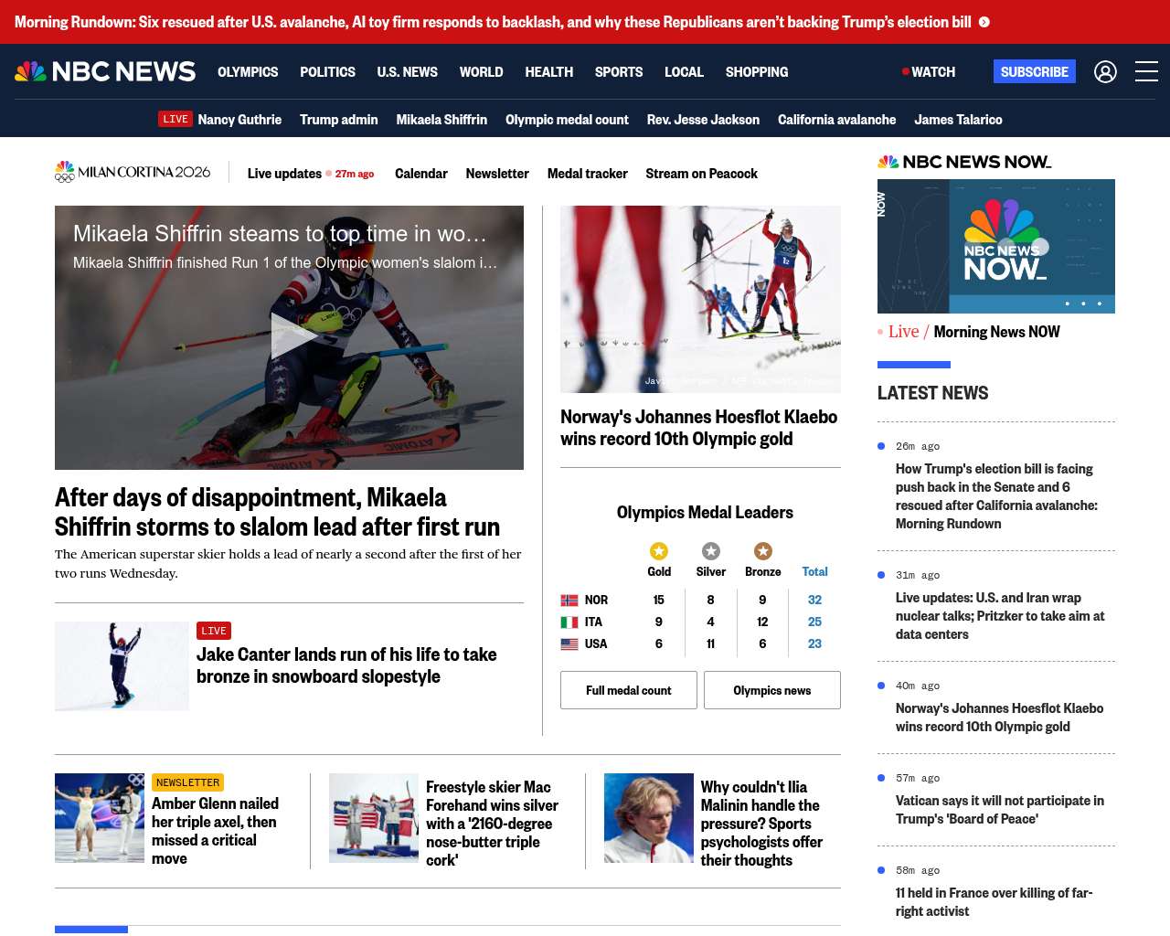
Task: Click the Gold medal icon
Action: tap(659, 550)
